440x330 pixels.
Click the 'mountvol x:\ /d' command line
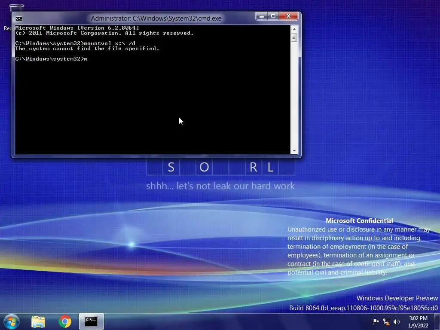coord(75,43)
